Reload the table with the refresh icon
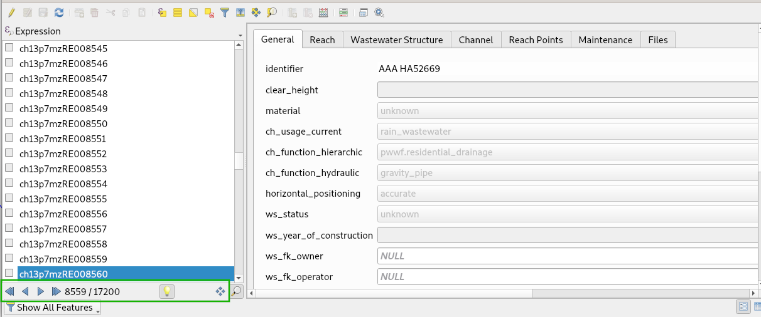 pos(59,13)
